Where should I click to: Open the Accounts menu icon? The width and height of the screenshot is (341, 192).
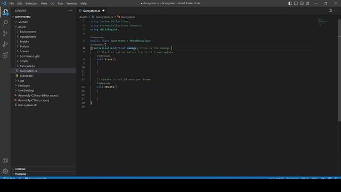pyautogui.click(x=5, y=161)
